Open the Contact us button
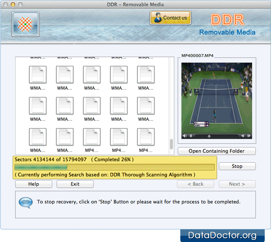The width and height of the screenshot is (271, 242). [170, 18]
